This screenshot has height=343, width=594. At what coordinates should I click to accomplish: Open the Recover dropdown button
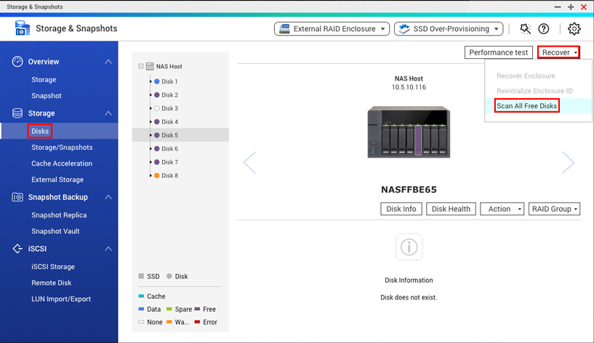(559, 52)
